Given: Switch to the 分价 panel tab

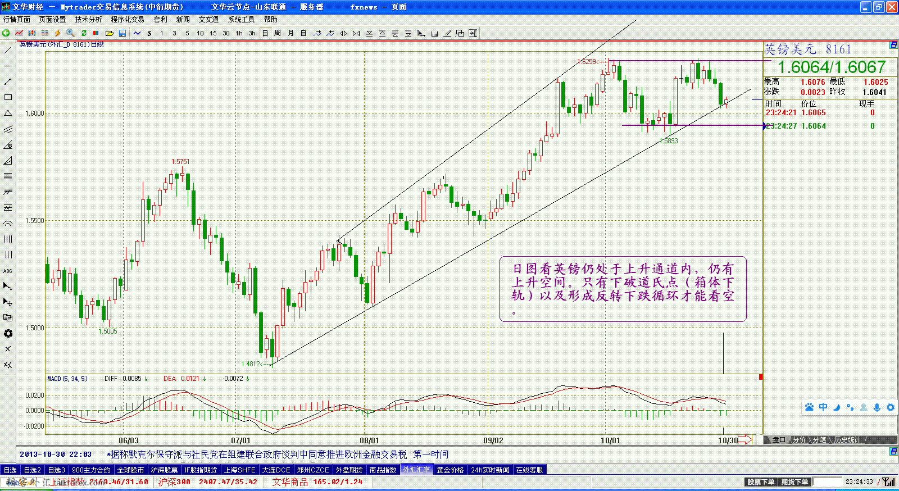Looking at the screenshot, I should click(x=799, y=440).
